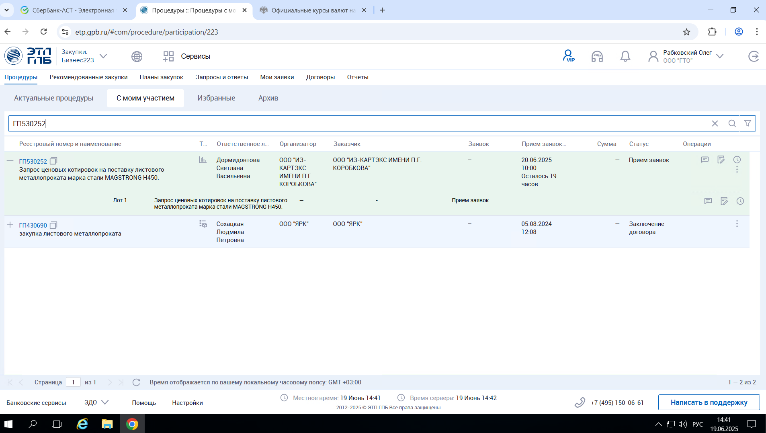This screenshot has width=766, height=433.
Task: Clear the search field with the X
Action: click(x=715, y=123)
